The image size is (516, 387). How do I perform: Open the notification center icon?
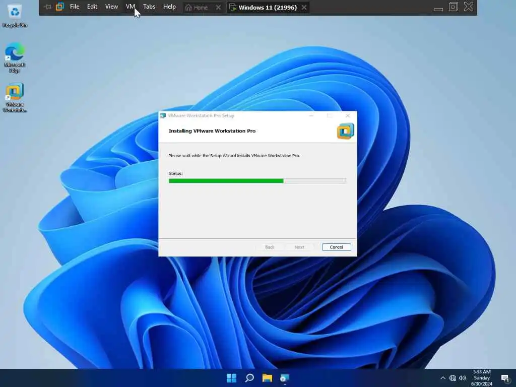click(x=505, y=378)
